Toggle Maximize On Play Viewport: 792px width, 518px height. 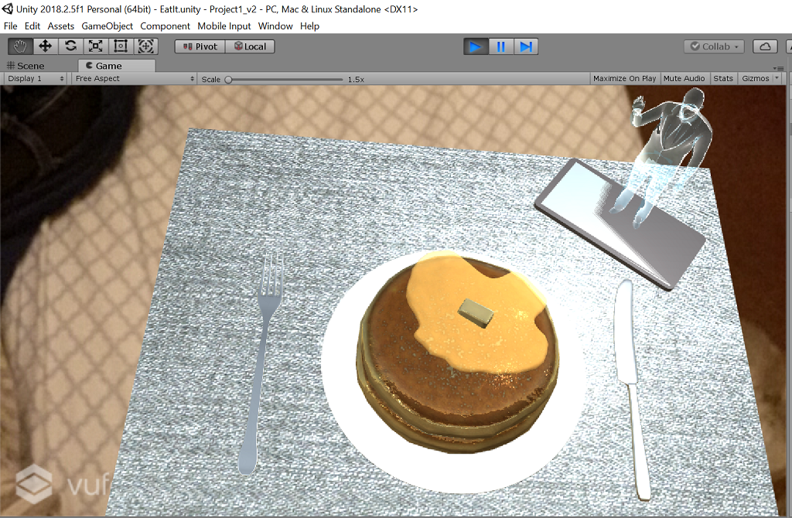[x=624, y=79]
